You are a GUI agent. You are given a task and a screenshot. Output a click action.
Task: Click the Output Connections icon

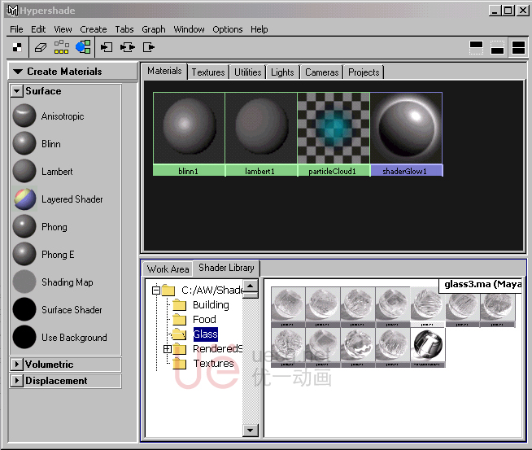[149, 47]
